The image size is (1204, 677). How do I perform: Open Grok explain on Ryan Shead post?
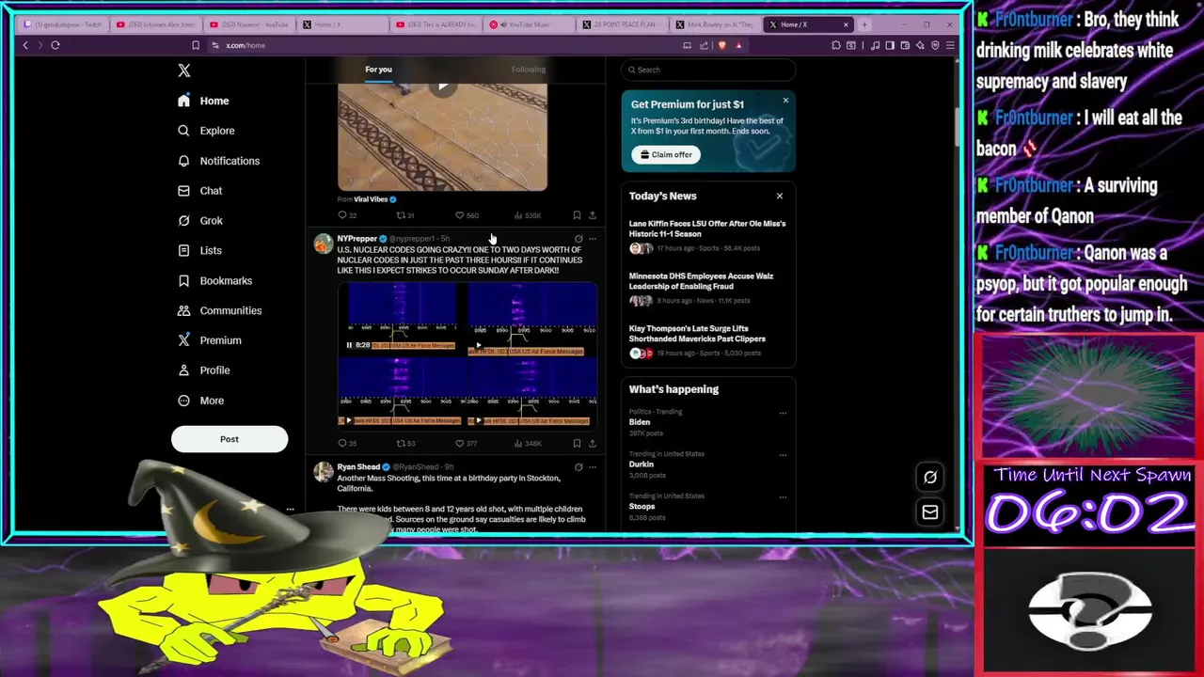click(578, 466)
